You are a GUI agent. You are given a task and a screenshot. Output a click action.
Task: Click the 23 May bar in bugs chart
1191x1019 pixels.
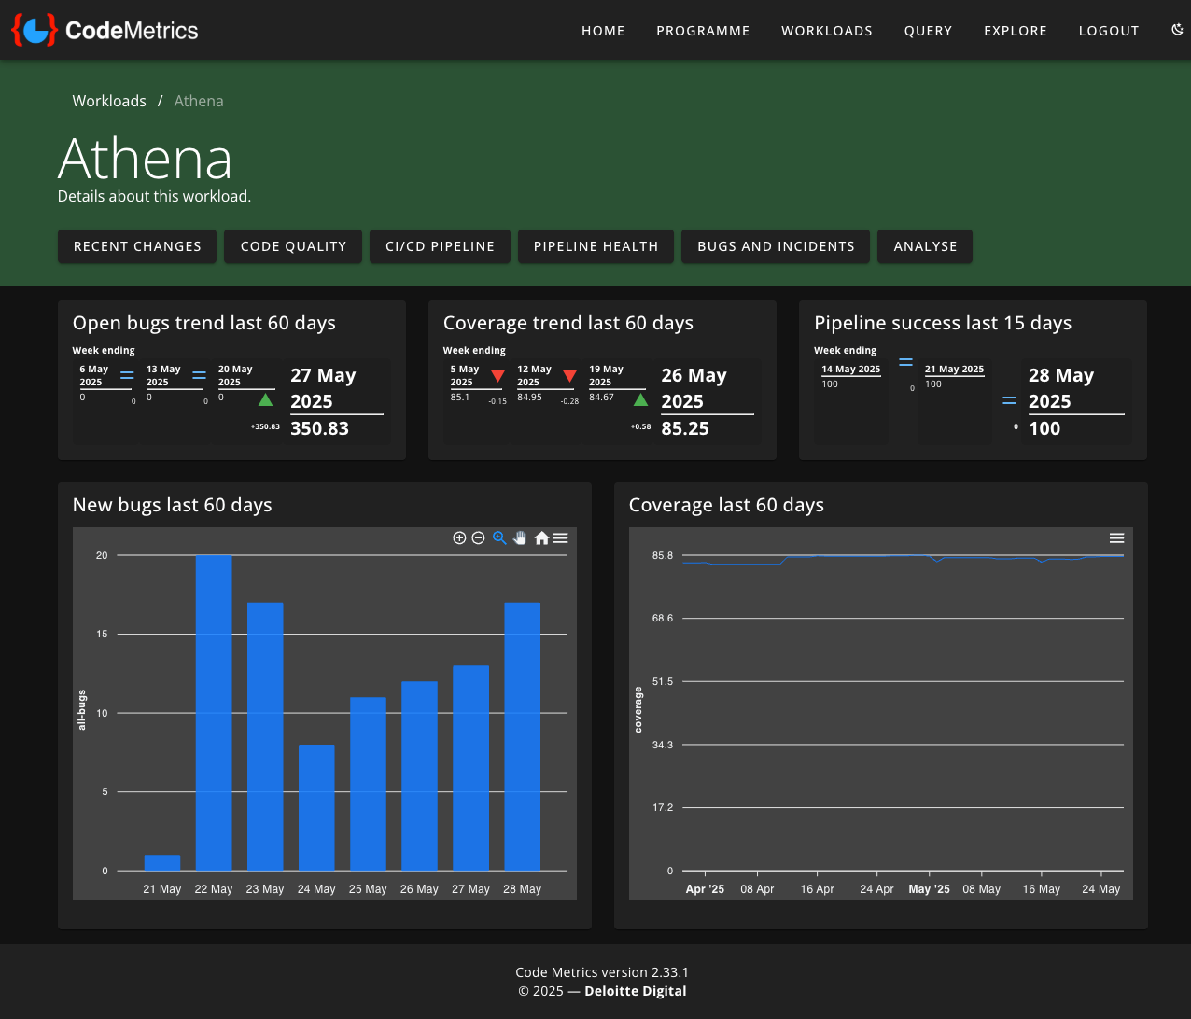pyautogui.click(x=265, y=737)
